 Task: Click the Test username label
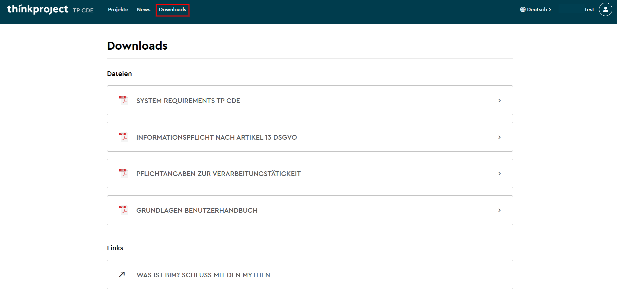click(589, 10)
